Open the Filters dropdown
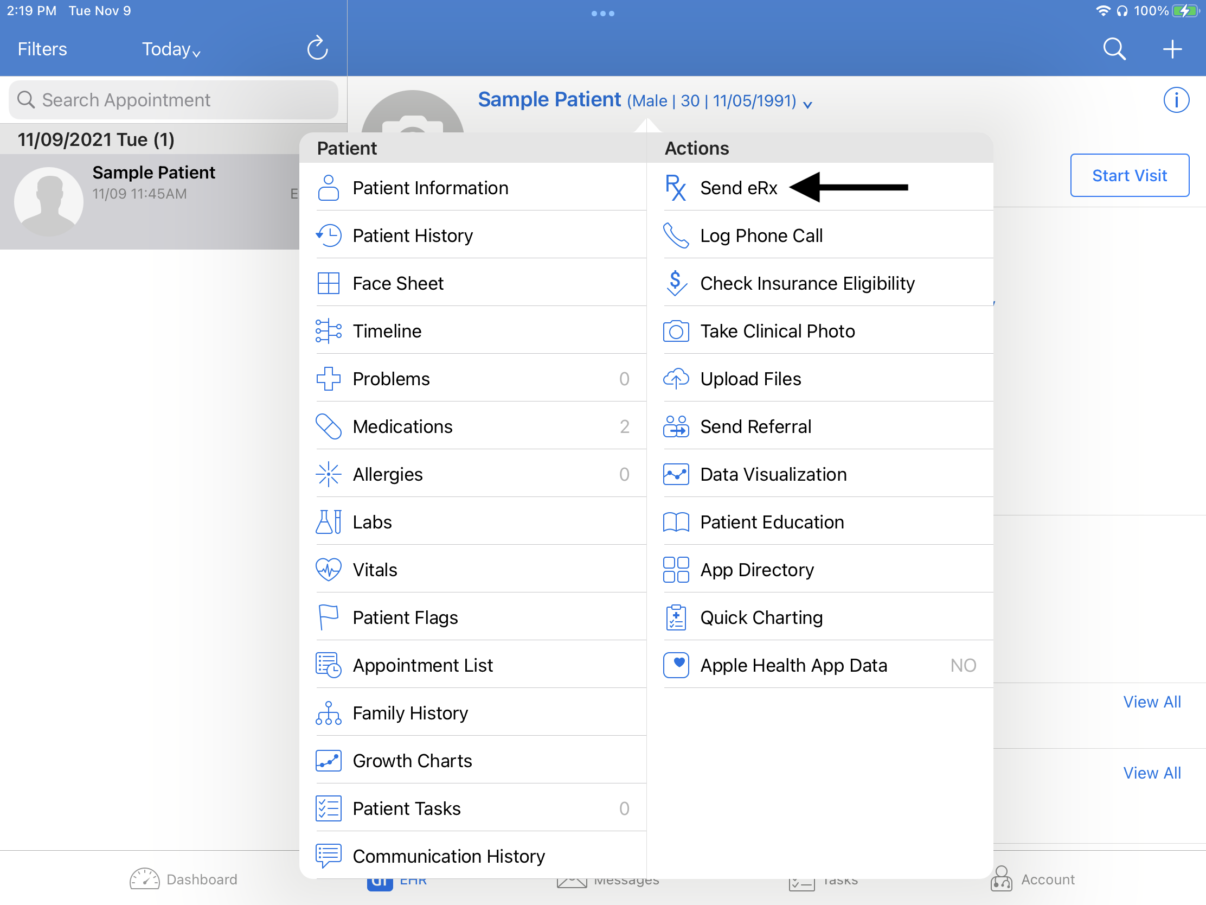Screen dimensions: 1206x905 click(41, 48)
